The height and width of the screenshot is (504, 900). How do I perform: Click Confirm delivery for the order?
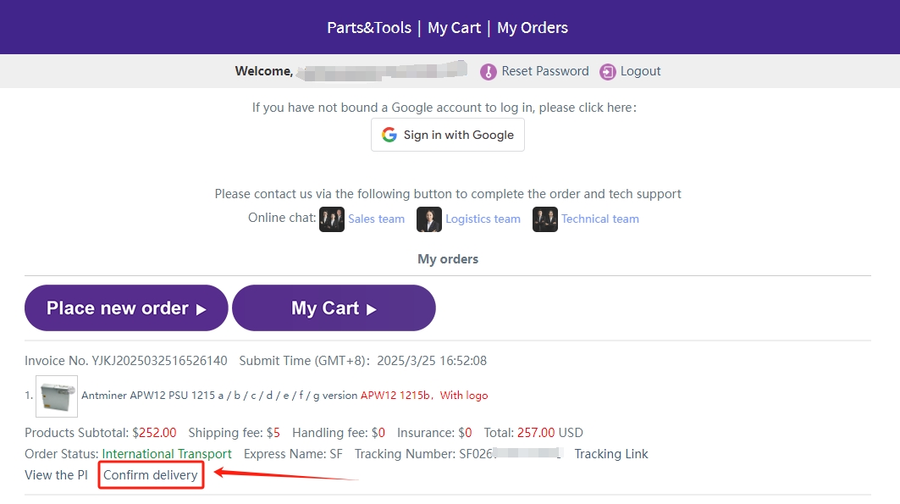(x=151, y=475)
